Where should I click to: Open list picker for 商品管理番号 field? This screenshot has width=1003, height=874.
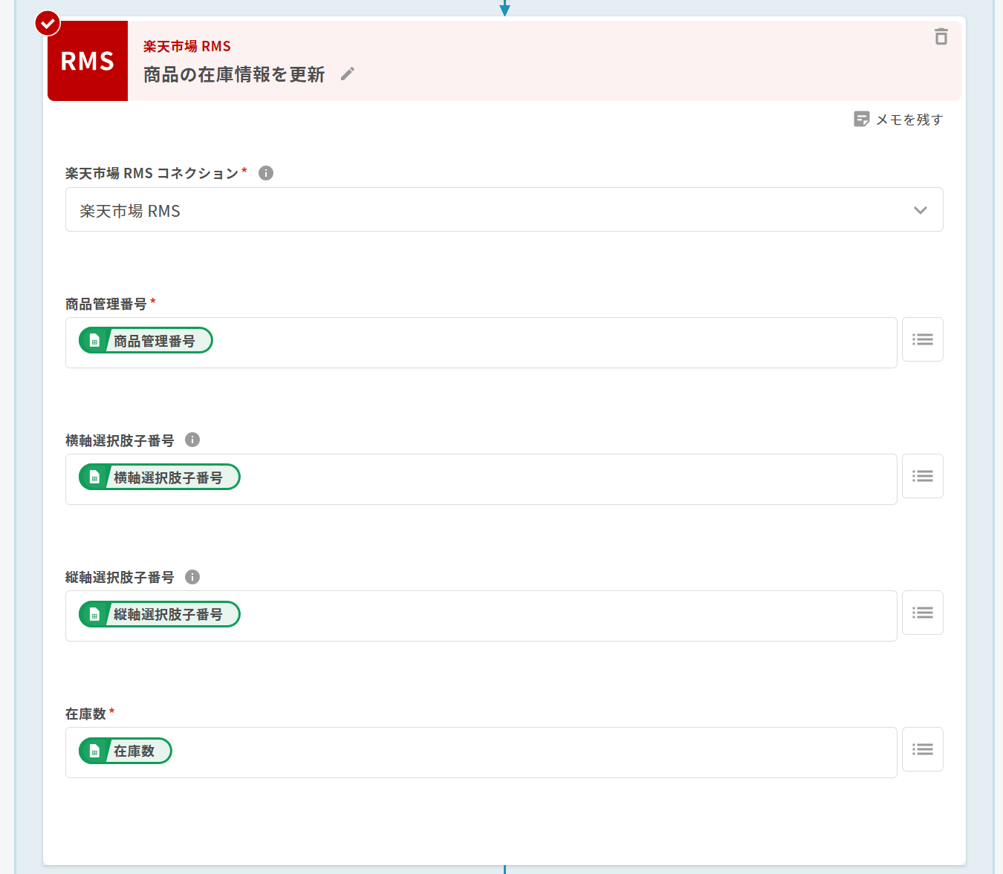pyautogui.click(x=922, y=339)
